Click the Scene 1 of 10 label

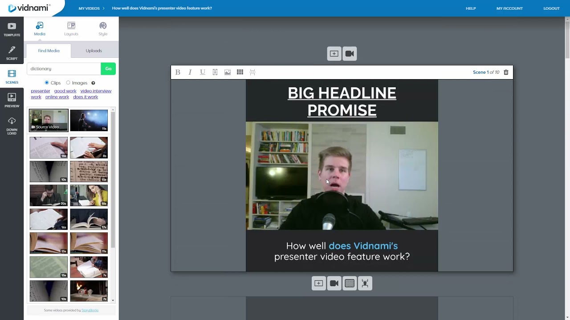tap(486, 72)
